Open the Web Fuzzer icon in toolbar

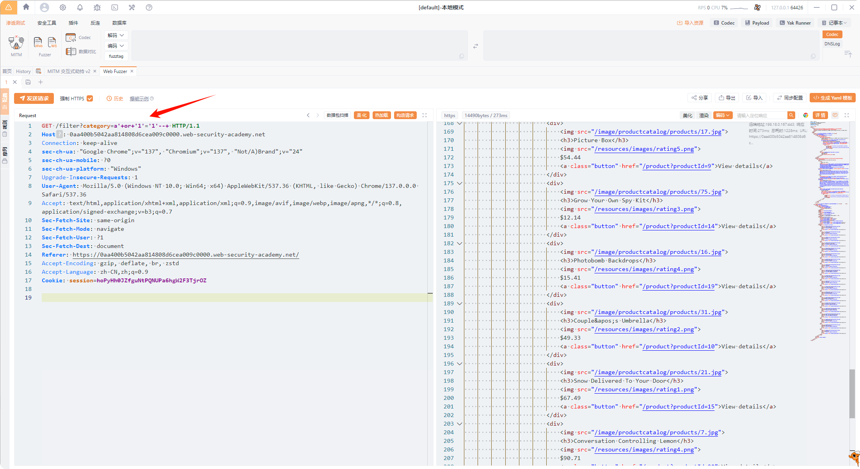coord(38,42)
